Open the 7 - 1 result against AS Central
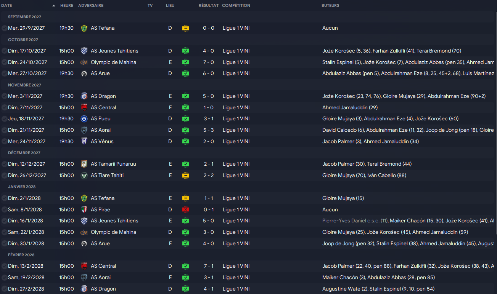497x294 pixels. coord(209,266)
